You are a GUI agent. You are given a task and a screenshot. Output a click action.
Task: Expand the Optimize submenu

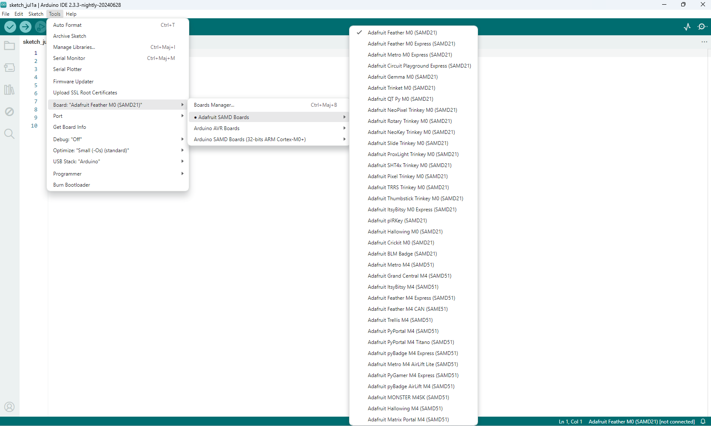click(118, 151)
